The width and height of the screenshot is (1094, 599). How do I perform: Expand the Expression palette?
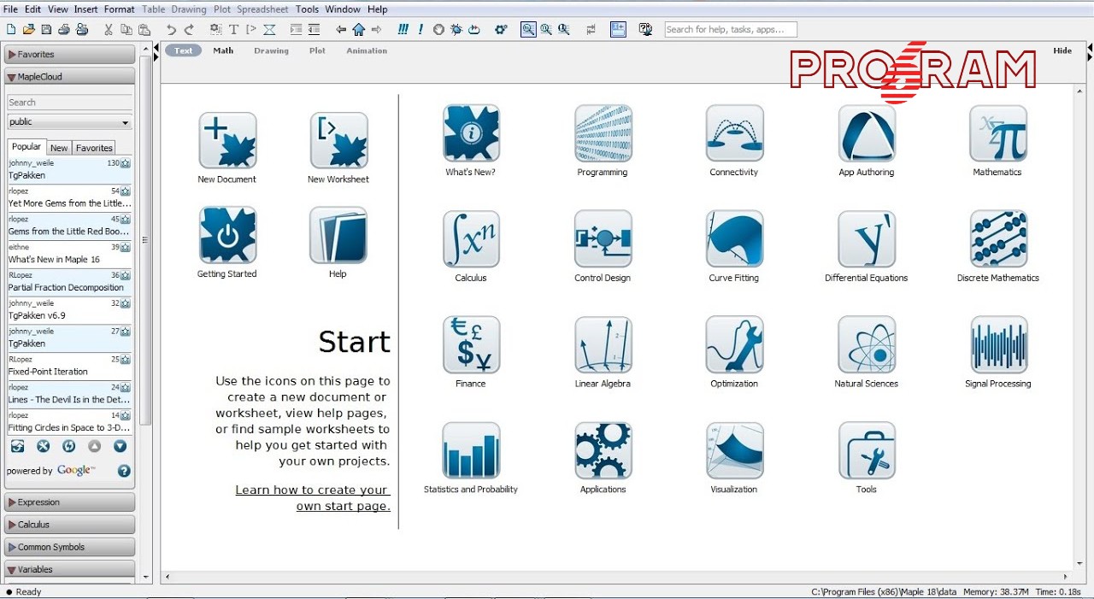[x=70, y=502]
